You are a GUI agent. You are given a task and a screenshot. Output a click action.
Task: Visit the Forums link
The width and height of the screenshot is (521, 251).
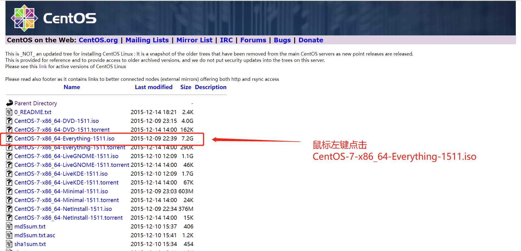click(x=253, y=40)
